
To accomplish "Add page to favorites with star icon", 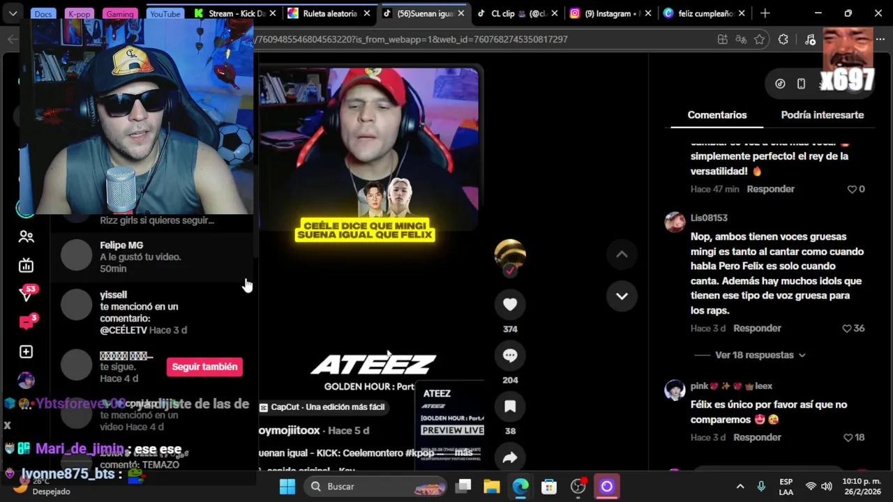I will point(760,40).
